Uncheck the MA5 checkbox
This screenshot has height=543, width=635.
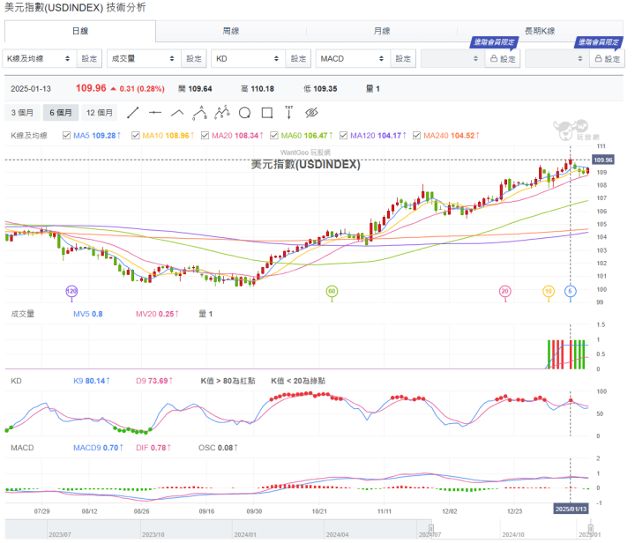click(x=66, y=136)
